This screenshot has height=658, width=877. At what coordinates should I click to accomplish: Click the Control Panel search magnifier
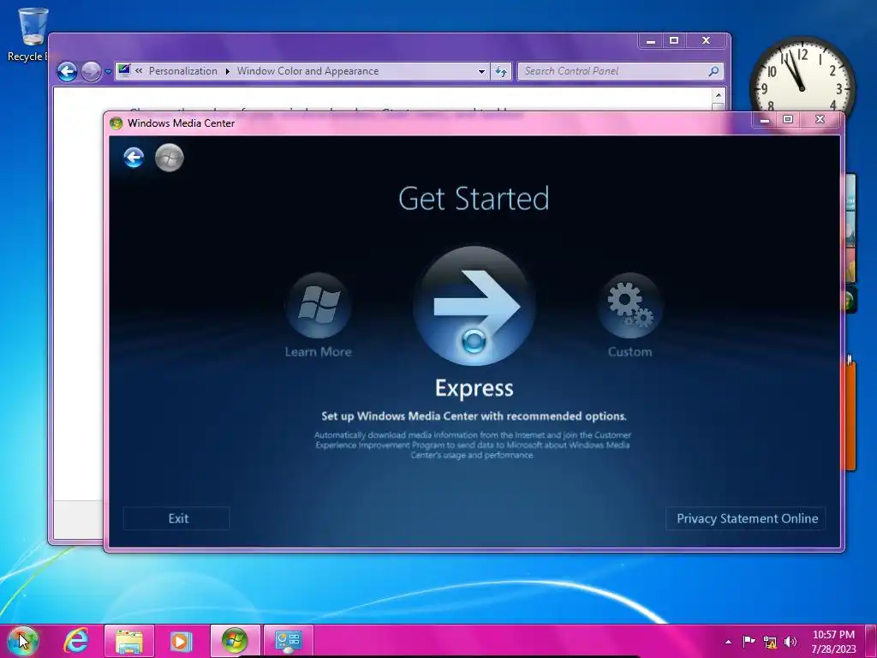(713, 71)
